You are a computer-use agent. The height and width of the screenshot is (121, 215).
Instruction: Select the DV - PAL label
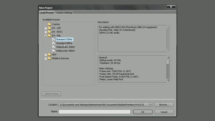click(56, 36)
